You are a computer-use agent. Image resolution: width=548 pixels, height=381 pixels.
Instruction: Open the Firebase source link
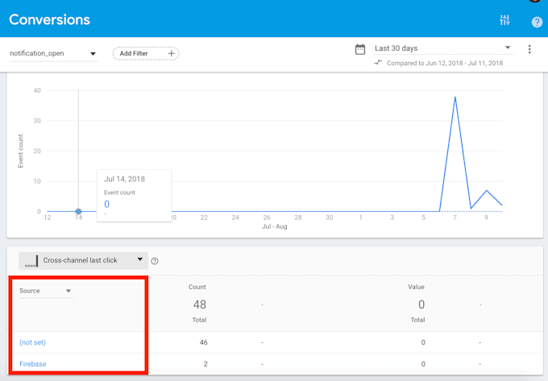[33, 364]
